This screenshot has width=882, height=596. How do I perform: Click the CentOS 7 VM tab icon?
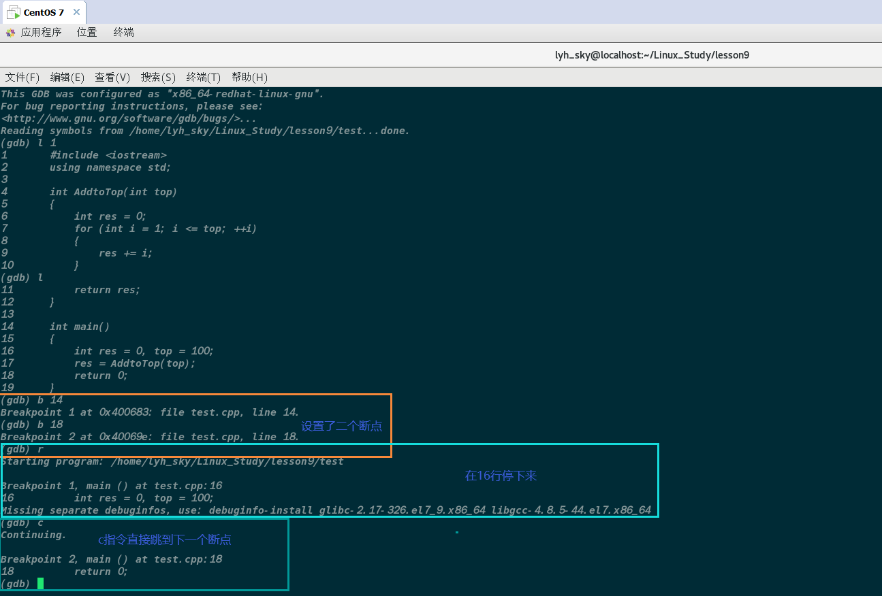(x=14, y=12)
